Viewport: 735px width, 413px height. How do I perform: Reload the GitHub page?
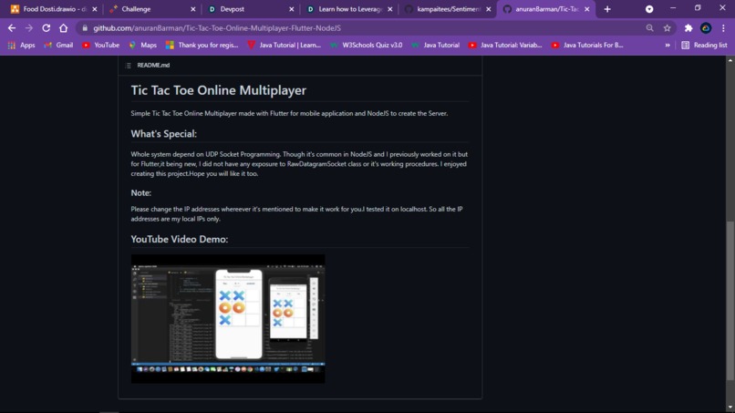46,28
